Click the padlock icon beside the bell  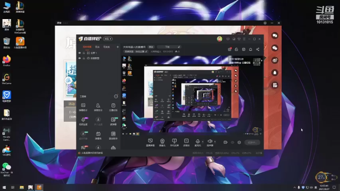tap(236, 49)
